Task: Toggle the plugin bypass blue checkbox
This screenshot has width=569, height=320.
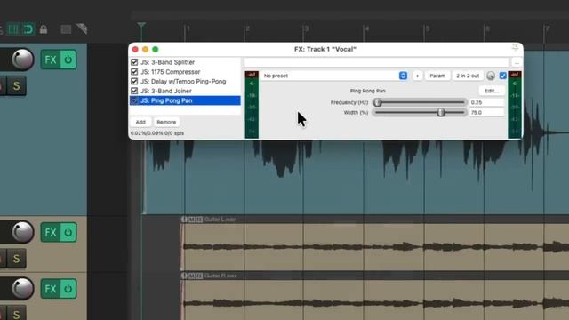Action: [x=503, y=76]
